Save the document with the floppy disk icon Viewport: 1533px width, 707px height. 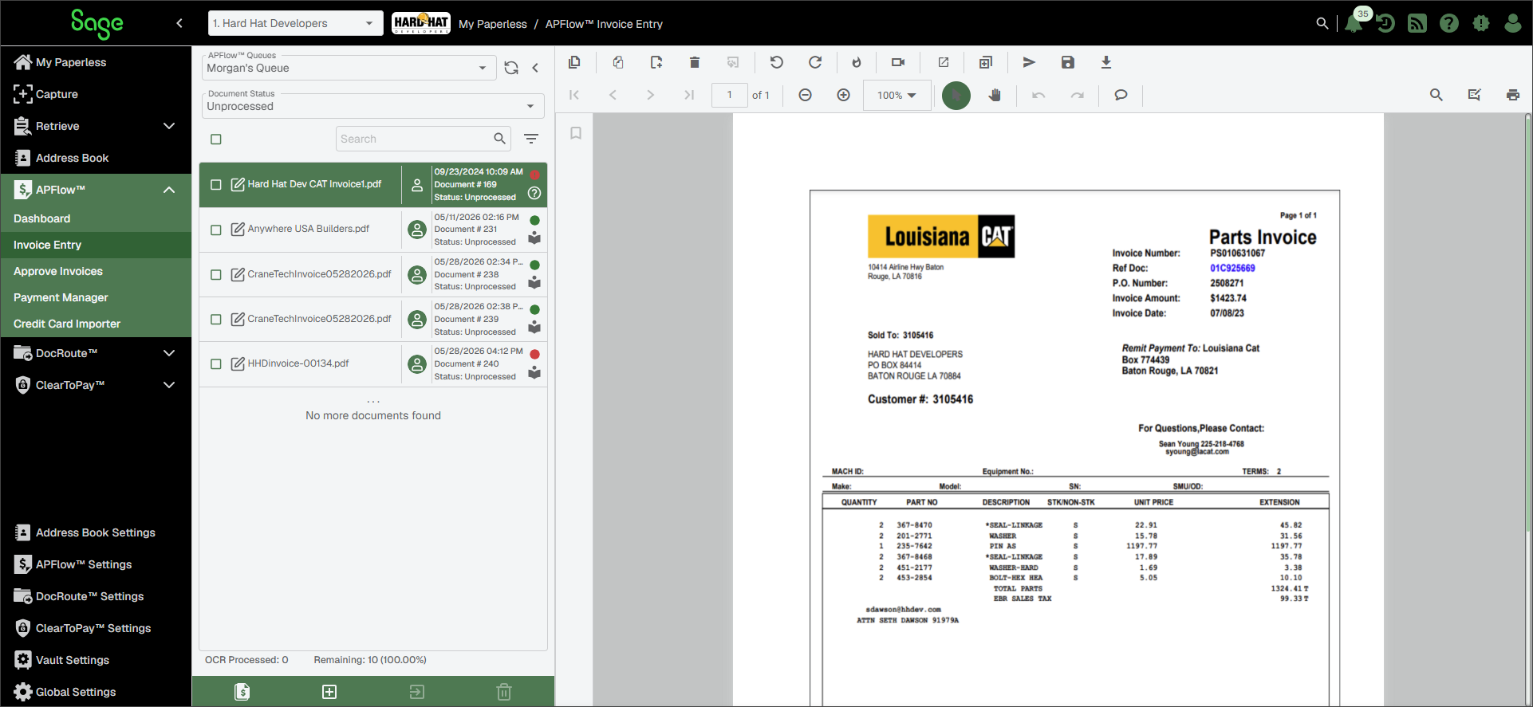click(x=1068, y=62)
